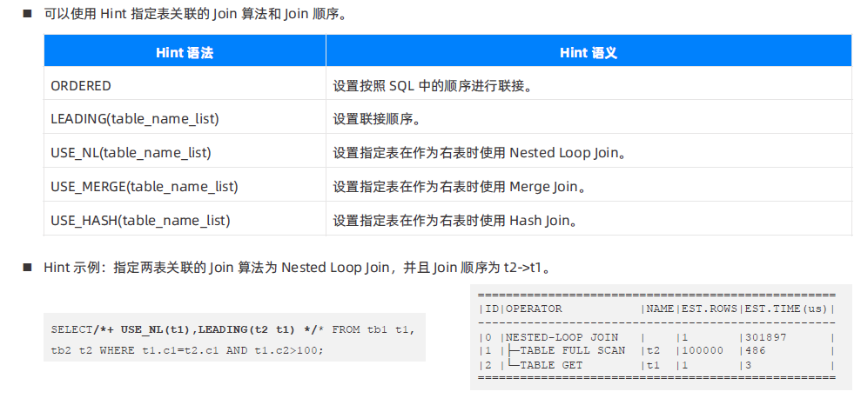Click the '设置联接顺序' description cell
This screenshot has height=405, width=861.
589,119
